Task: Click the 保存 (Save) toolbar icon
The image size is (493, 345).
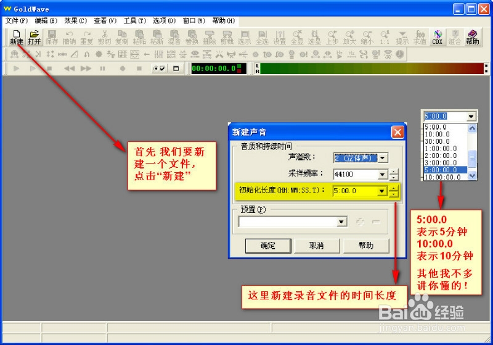Action: [52, 37]
